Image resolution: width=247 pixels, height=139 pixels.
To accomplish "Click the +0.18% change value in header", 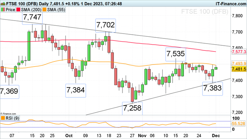I will (72, 4).
